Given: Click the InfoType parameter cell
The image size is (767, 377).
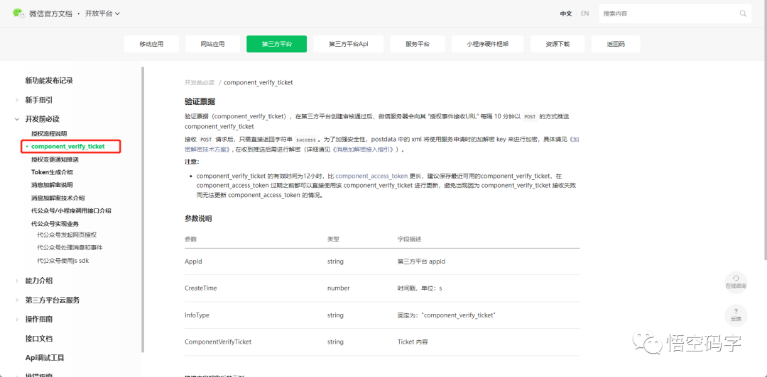Looking at the screenshot, I should pyautogui.click(x=197, y=315).
